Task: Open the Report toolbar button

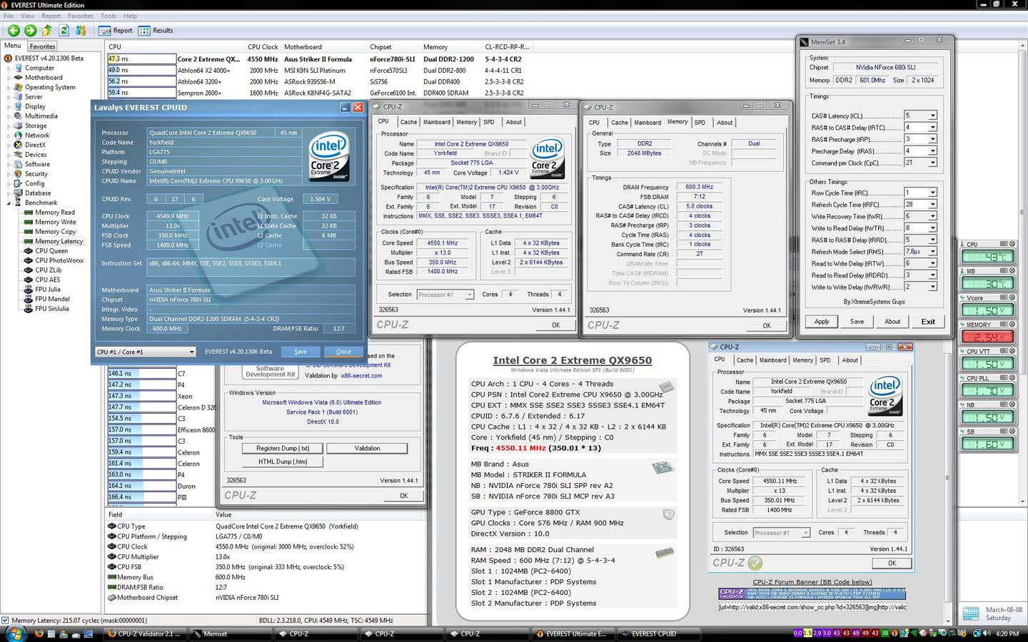Action: click(116, 31)
